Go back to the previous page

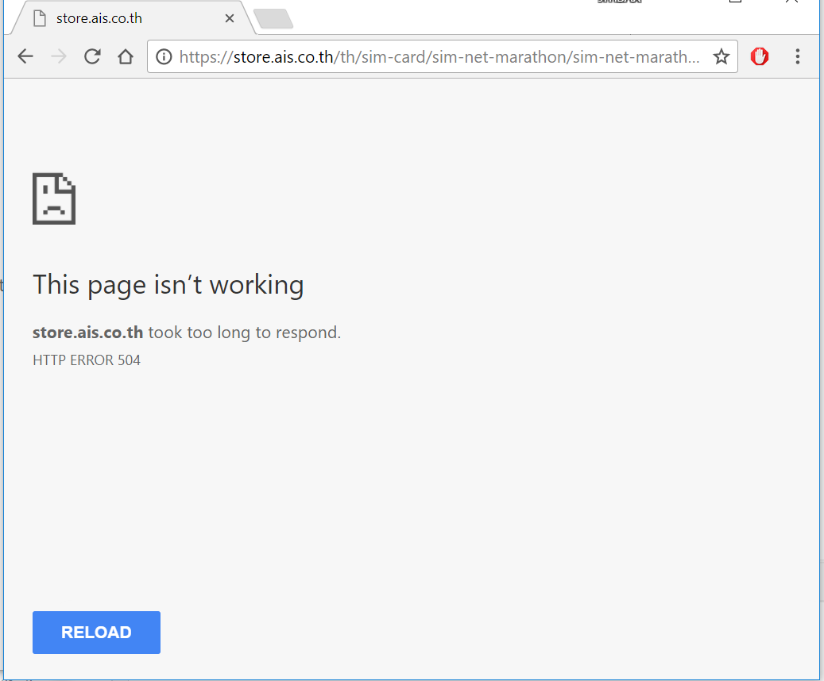coord(25,56)
